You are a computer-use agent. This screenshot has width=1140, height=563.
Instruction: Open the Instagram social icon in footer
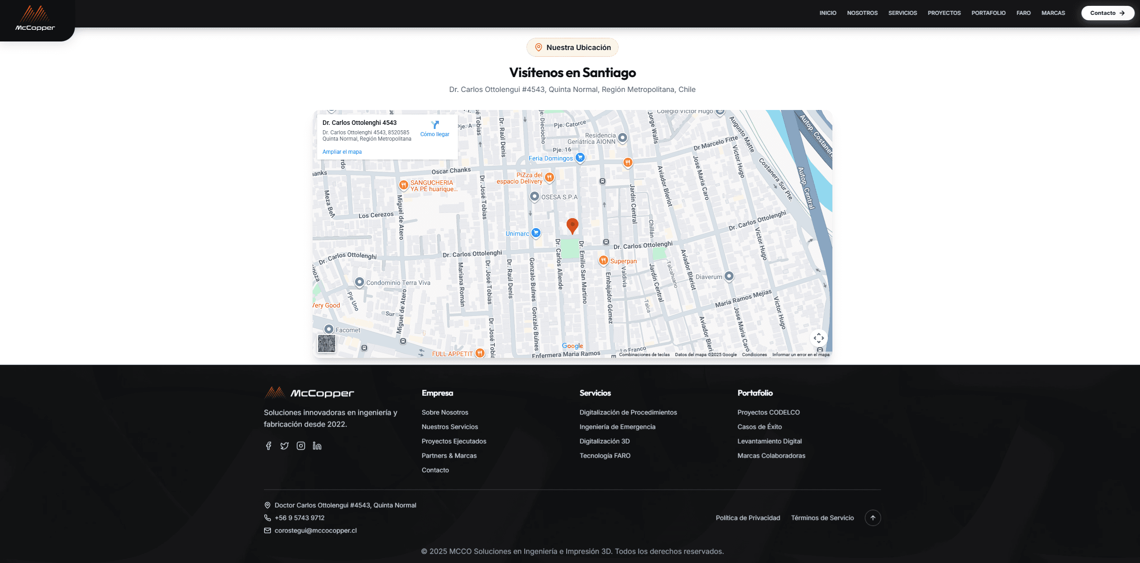pyautogui.click(x=301, y=446)
